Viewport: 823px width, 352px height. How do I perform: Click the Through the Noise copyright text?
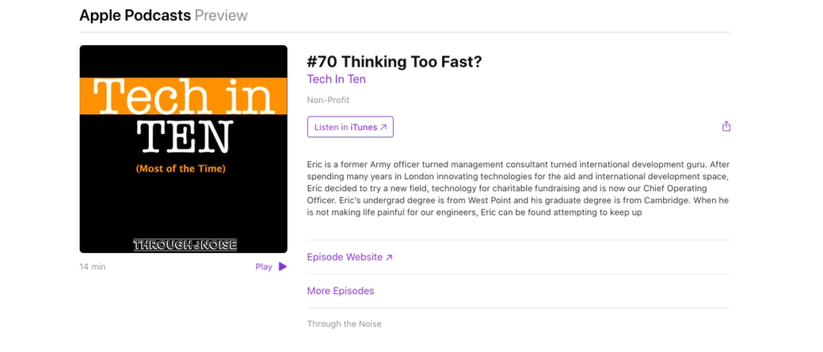pyautogui.click(x=344, y=324)
